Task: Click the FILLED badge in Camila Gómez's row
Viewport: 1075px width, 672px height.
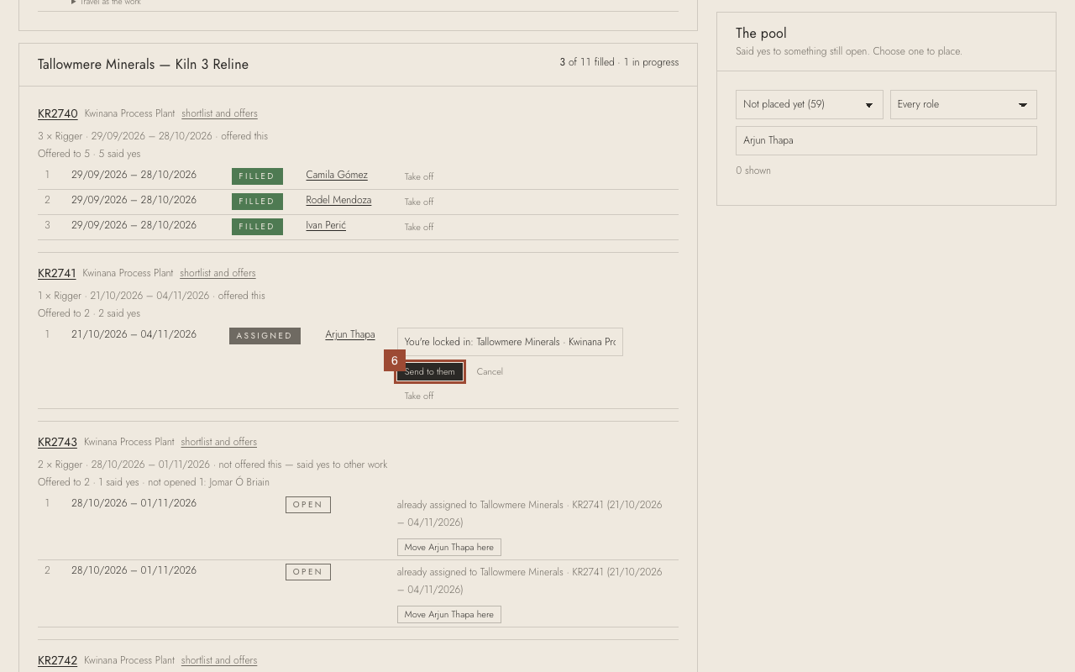Action: pos(257,176)
